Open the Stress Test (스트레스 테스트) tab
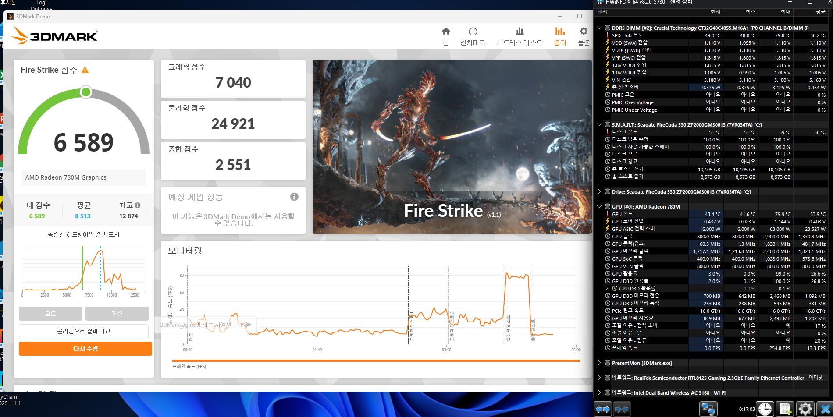 (520, 36)
